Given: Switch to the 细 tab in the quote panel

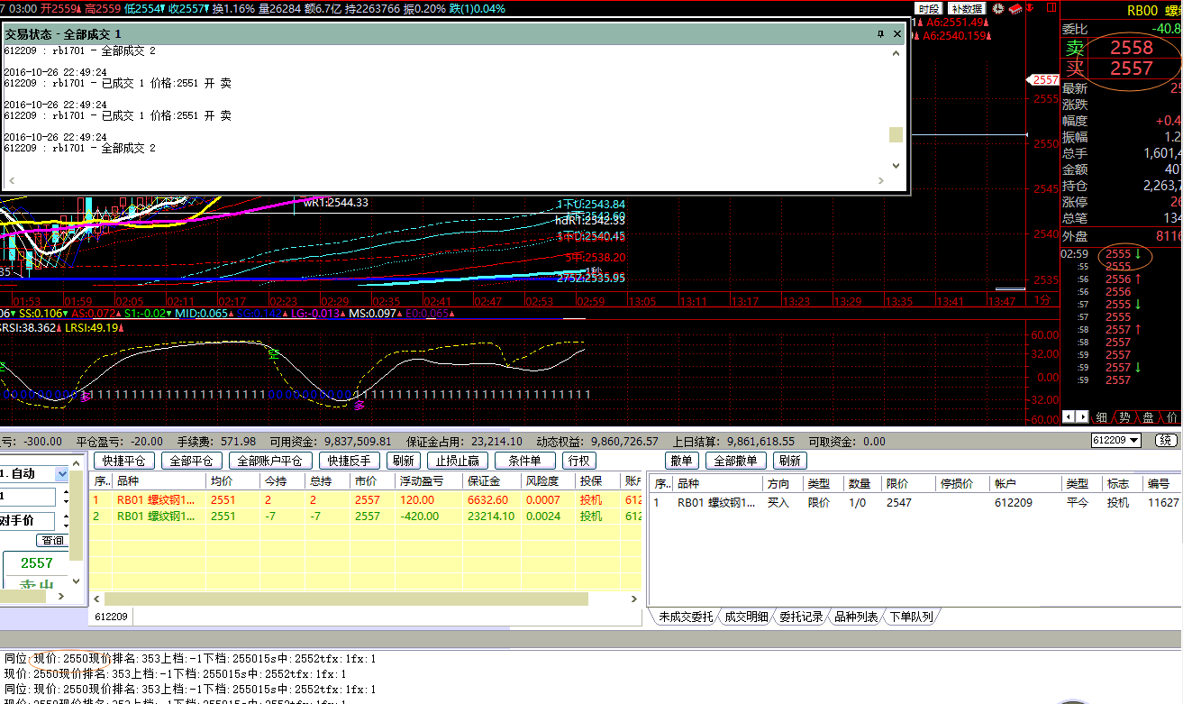Looking at the screenshot, I should pos(1101,417).
